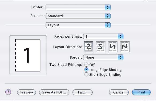Image resolution: width=156 pixels, height=101 pixels.
Task: Choose the reversed S right-to-left layout direction
Action: pyautogui.click(x=101, y=47)
